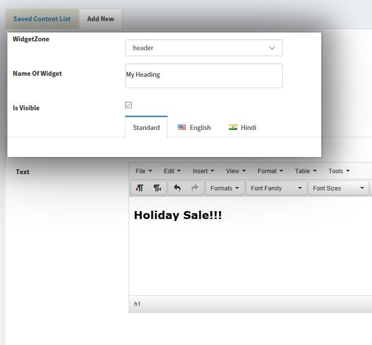This screenshot has height=345, width=372.
Task: Switch to Saved Content List tab
Action: (x=42, y=19)
